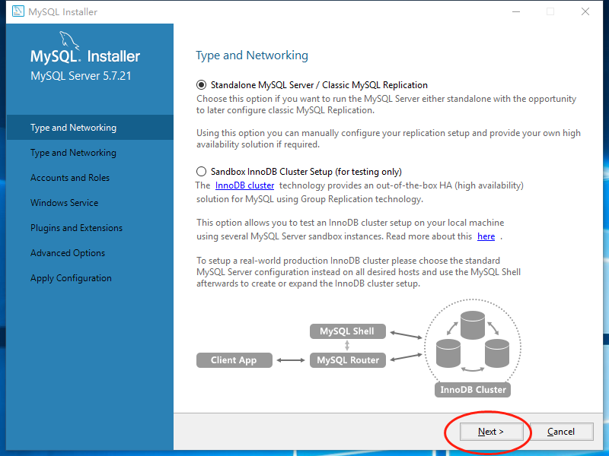Go to Apply Configuration step
Viewport: 609px width, 456px height.
point(71,278)
